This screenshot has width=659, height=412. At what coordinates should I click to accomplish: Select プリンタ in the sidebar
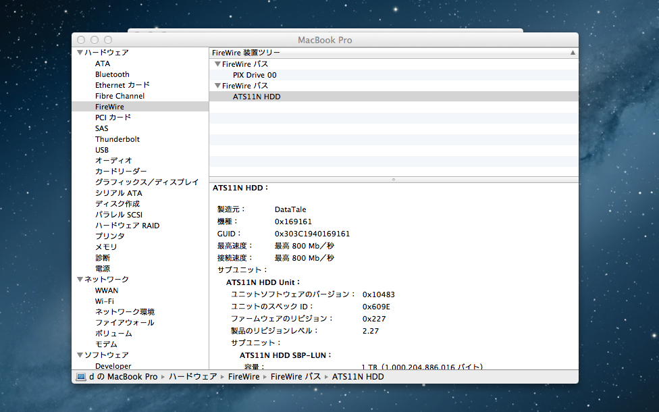tap(109, 236)
